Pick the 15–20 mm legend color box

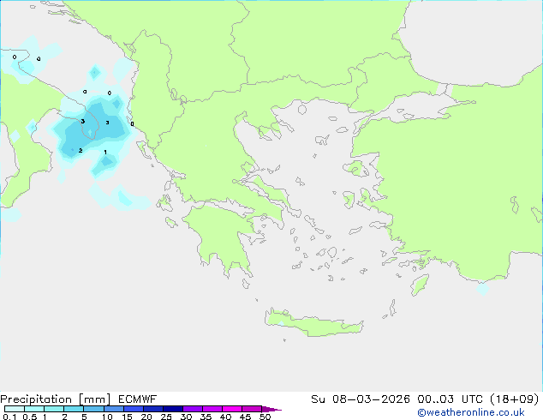tap(133, 409)
